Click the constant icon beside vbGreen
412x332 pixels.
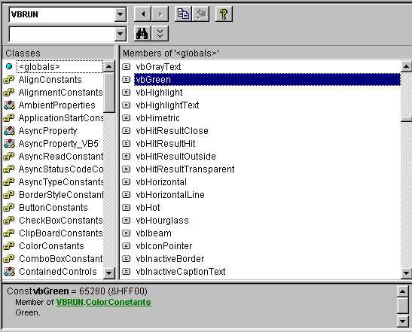127,79
